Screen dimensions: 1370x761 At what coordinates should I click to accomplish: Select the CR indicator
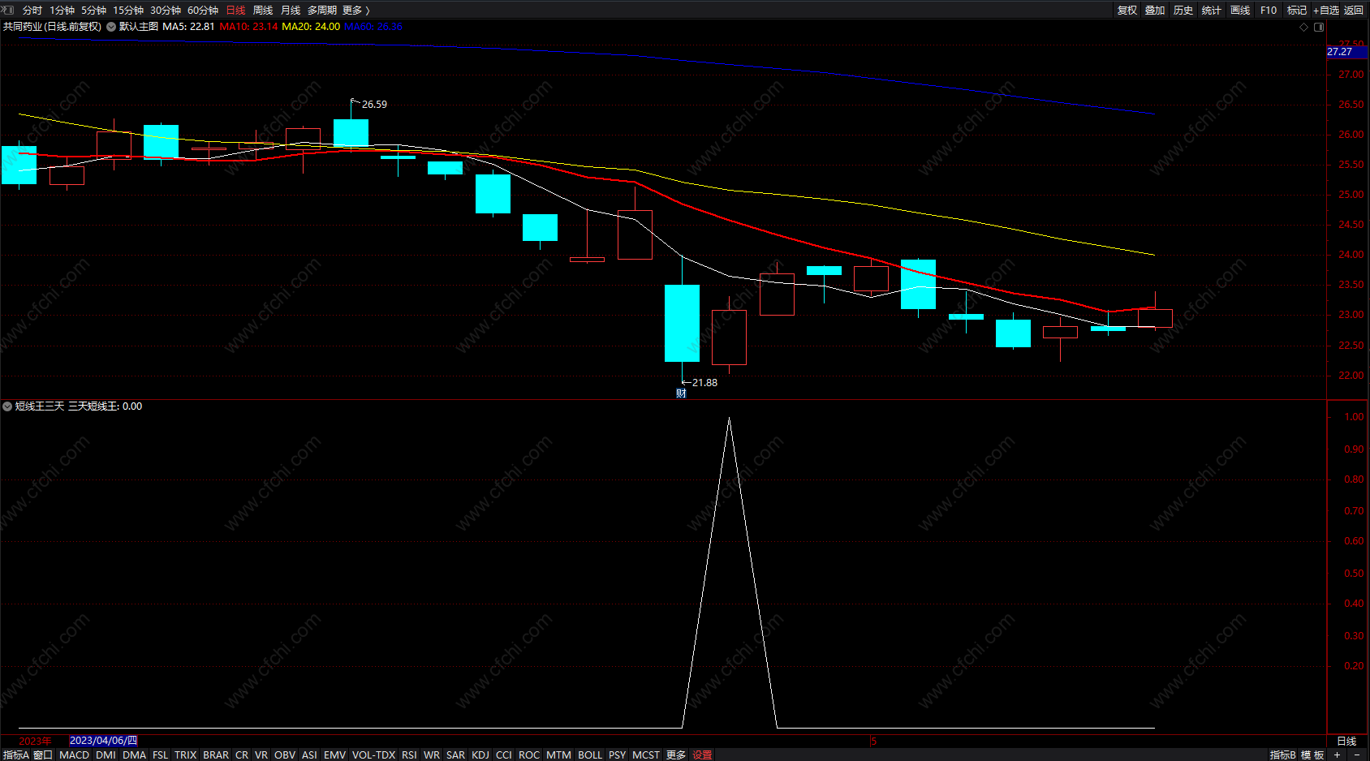pyautogui.click(x=242, y=755)
